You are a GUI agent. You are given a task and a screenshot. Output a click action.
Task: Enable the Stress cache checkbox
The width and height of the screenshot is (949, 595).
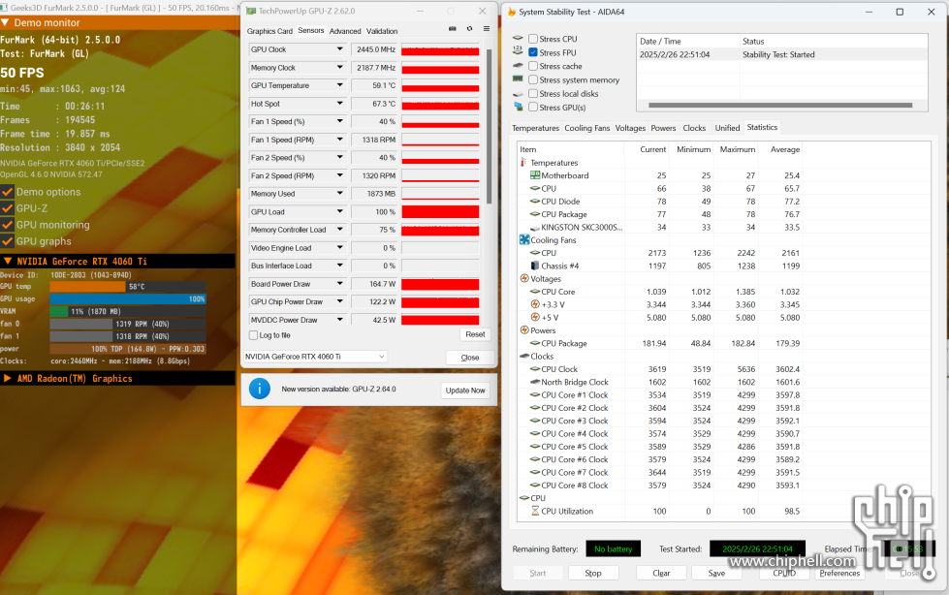click(532, 66)
